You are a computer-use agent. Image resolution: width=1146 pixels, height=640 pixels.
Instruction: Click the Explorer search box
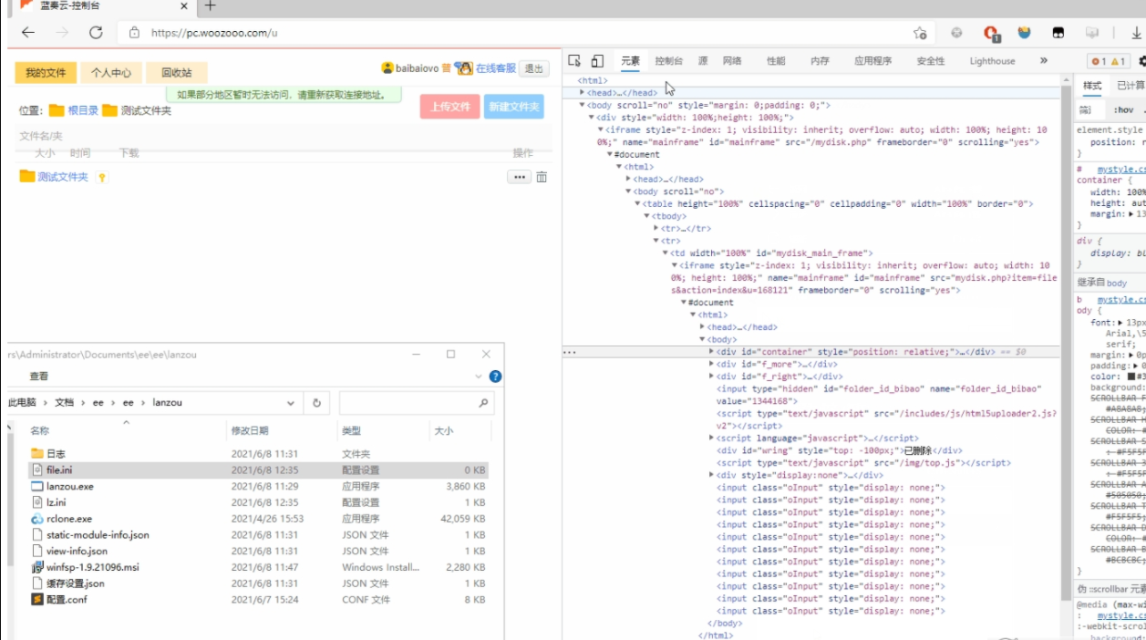click(417, 402)
